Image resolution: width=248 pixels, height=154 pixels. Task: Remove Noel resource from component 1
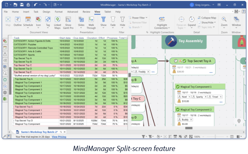point(189,97)
